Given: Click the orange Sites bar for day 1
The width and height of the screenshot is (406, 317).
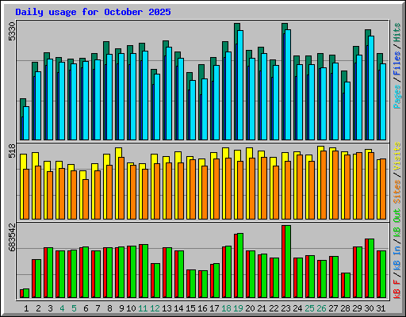Looking at the screenshot, I should coord(26,194).
